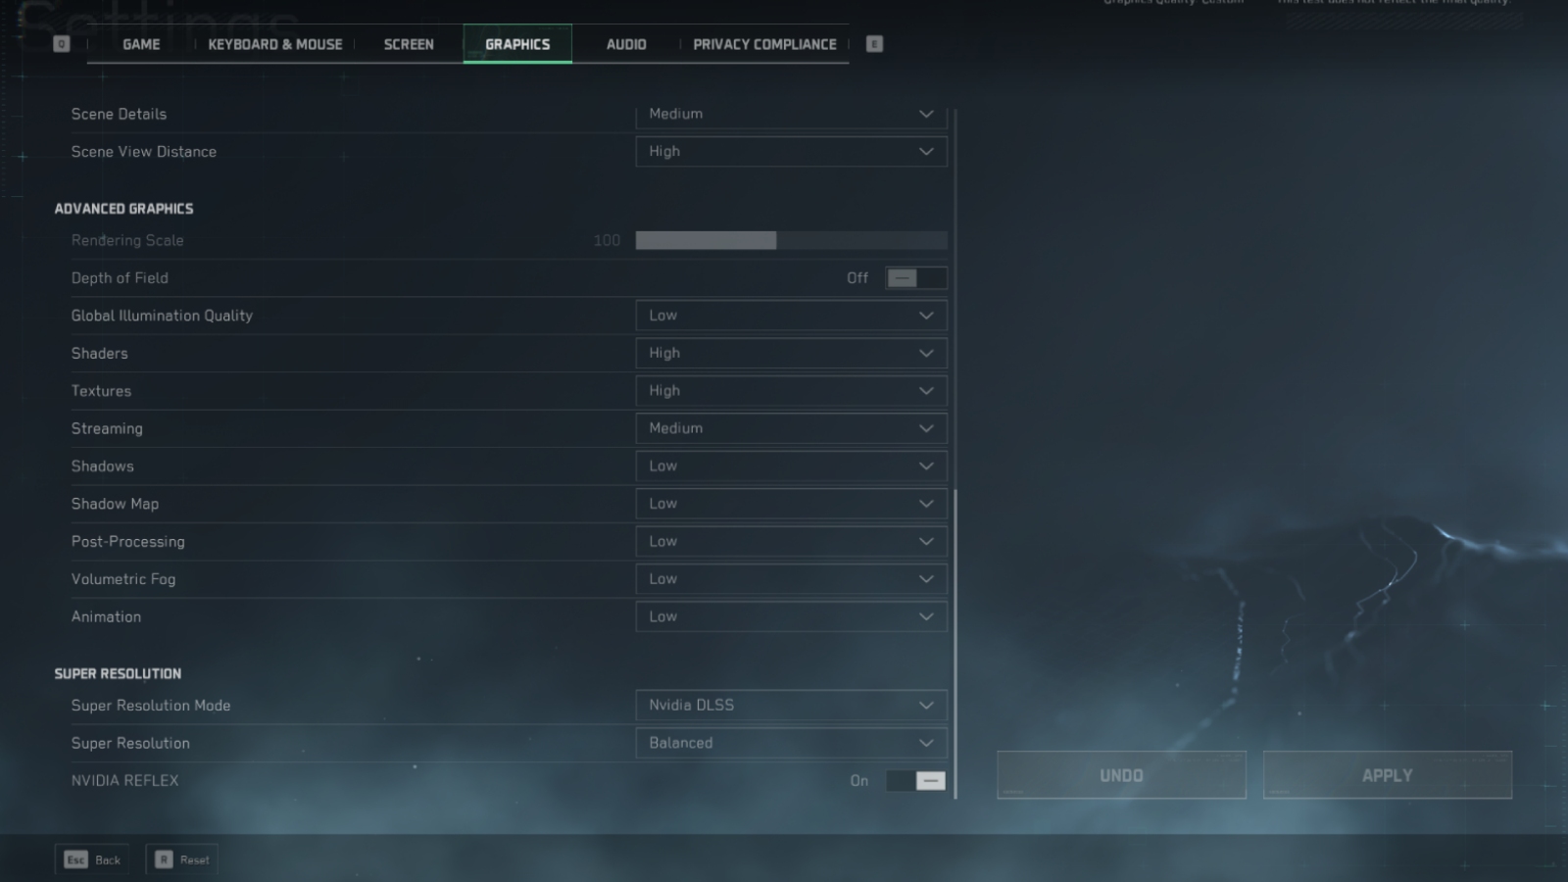Disable the NVIDIA REFLEX toggle
This screenshot has width=1568, height=882.
pyautogui.click(x=915, y=780)
